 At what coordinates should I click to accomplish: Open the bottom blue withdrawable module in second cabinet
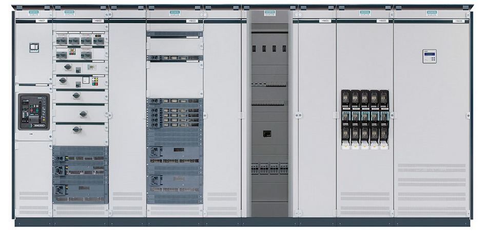click(80, 189)
